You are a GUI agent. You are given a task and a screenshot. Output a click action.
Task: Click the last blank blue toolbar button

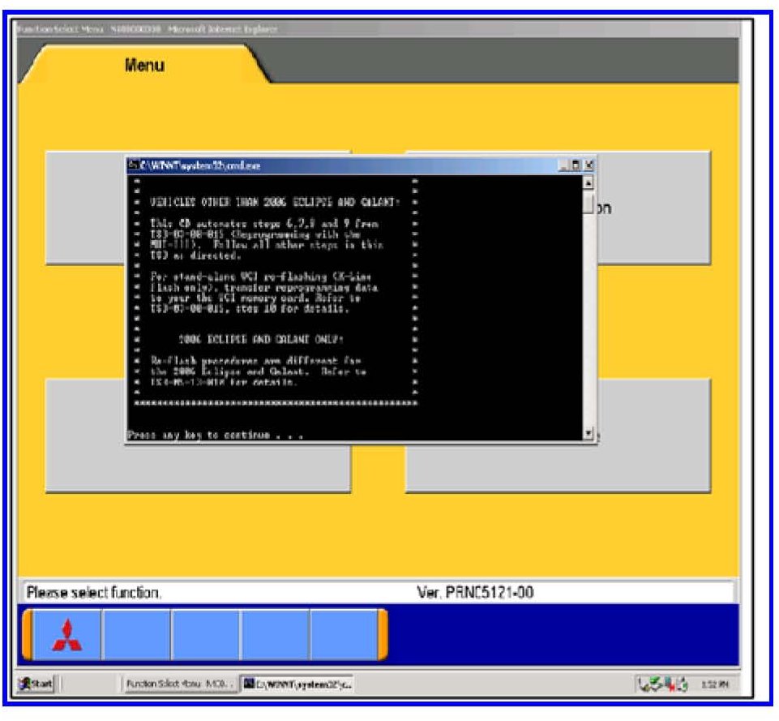(345, 636)
